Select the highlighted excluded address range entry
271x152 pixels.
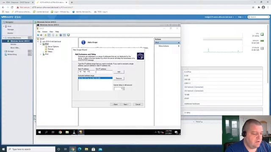point(95,78)
